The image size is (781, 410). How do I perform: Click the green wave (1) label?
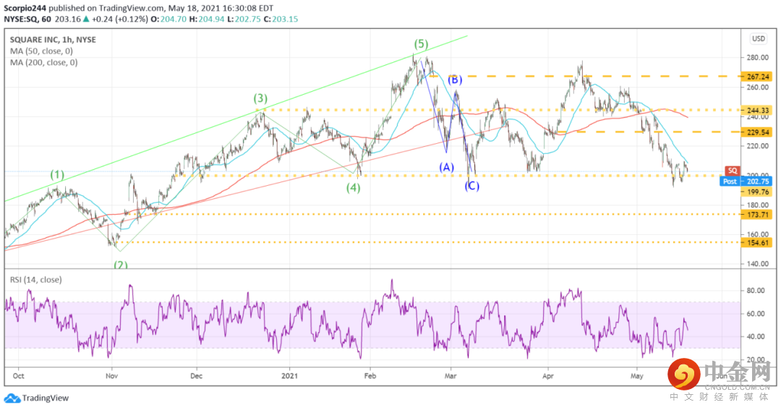(x=57, y=174)
